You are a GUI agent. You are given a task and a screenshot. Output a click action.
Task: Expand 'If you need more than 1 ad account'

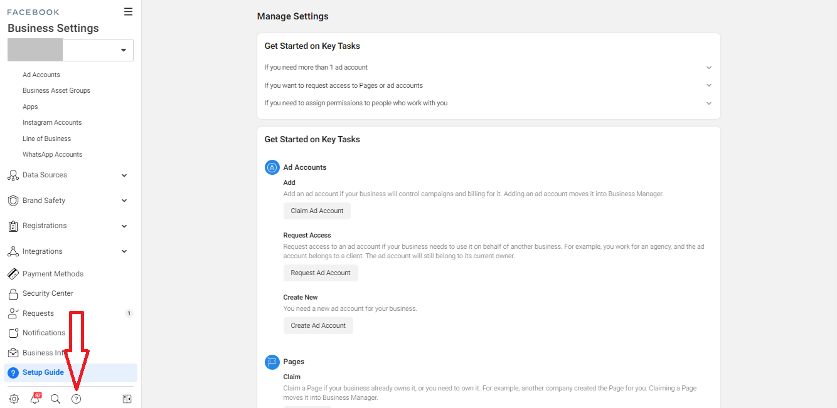pyautogui.click(x=489, y=67)
